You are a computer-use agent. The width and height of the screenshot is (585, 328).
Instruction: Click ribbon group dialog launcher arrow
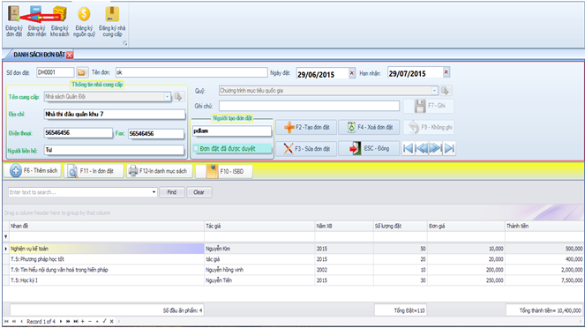(x=125, y=43)
